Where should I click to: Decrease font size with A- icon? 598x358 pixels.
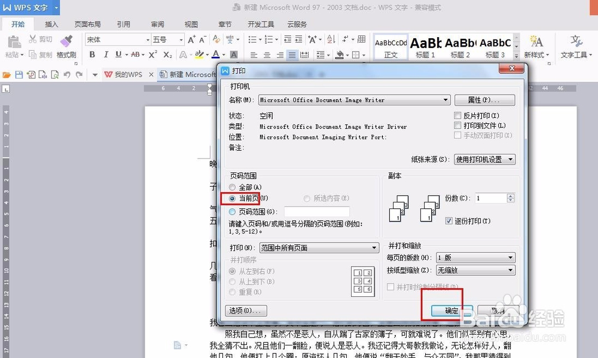[x=203, y=39]
